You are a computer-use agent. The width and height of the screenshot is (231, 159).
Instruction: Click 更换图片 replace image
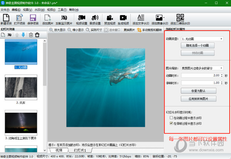[129, 30]
